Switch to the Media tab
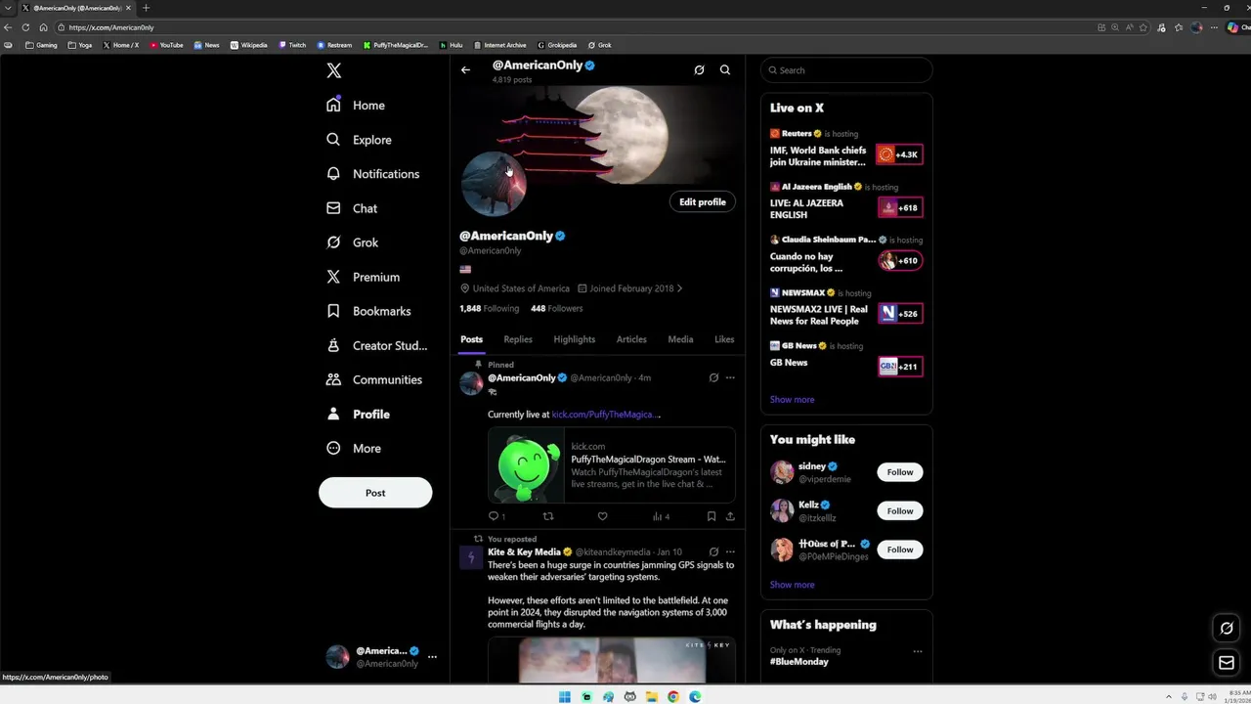The image size is (1251, 704). [x=680, y=339]
